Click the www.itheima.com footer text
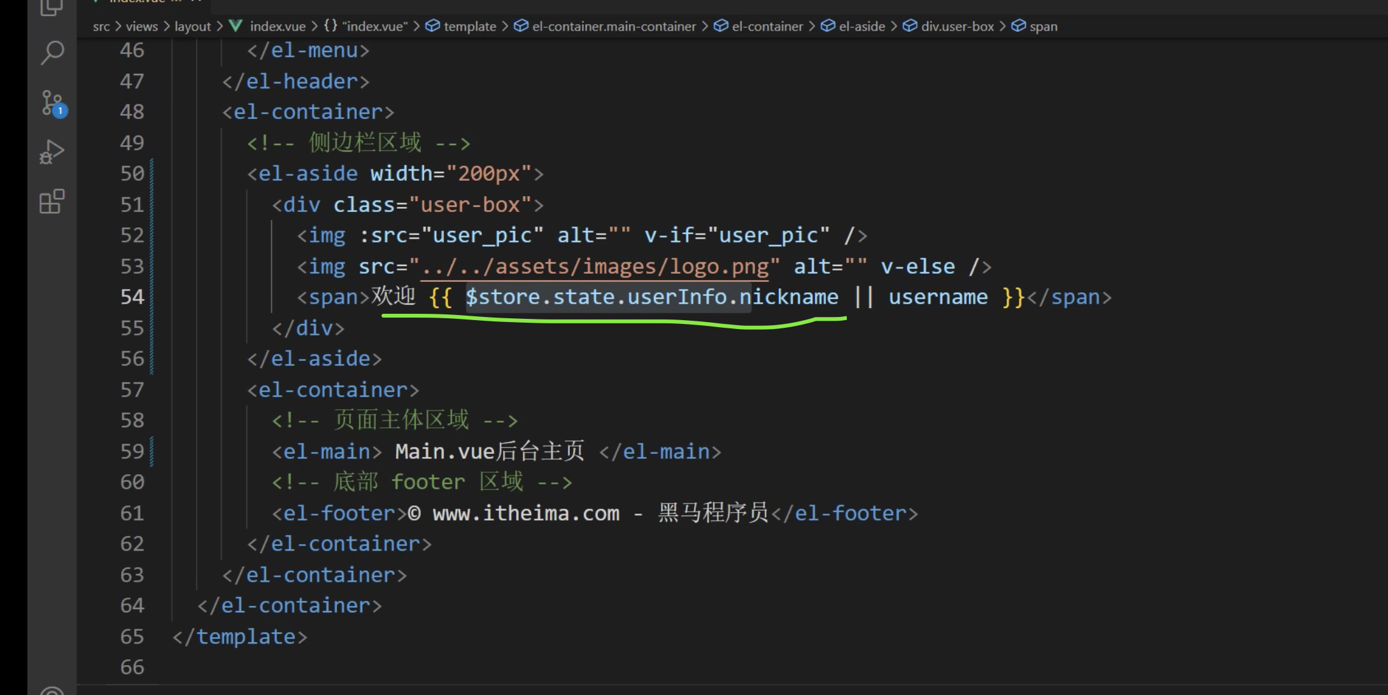This screenshot has width=1388, height=695. tap(526, 513)
